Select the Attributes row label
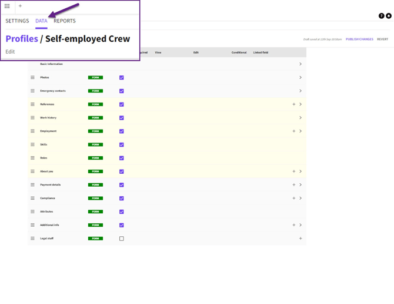Screen dimensions: 394x304 46,212
